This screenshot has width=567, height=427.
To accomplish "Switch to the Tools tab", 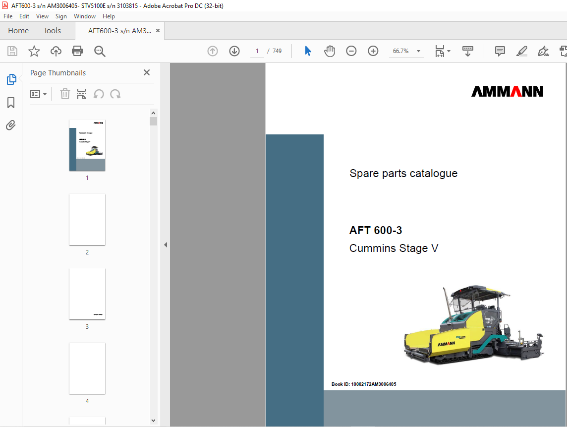I will pos(52,31).
